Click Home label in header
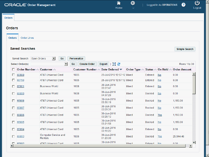Viewport: 209px width, 157px height. (x=119, y=8)
